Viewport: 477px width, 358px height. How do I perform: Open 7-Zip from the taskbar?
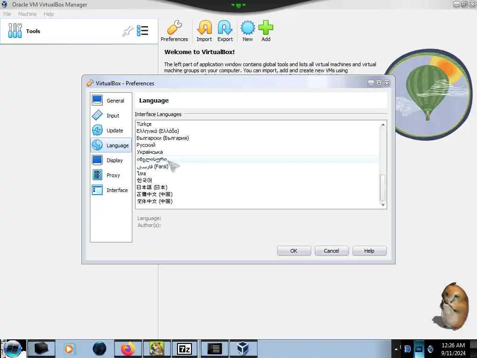[x=184, y=349]
